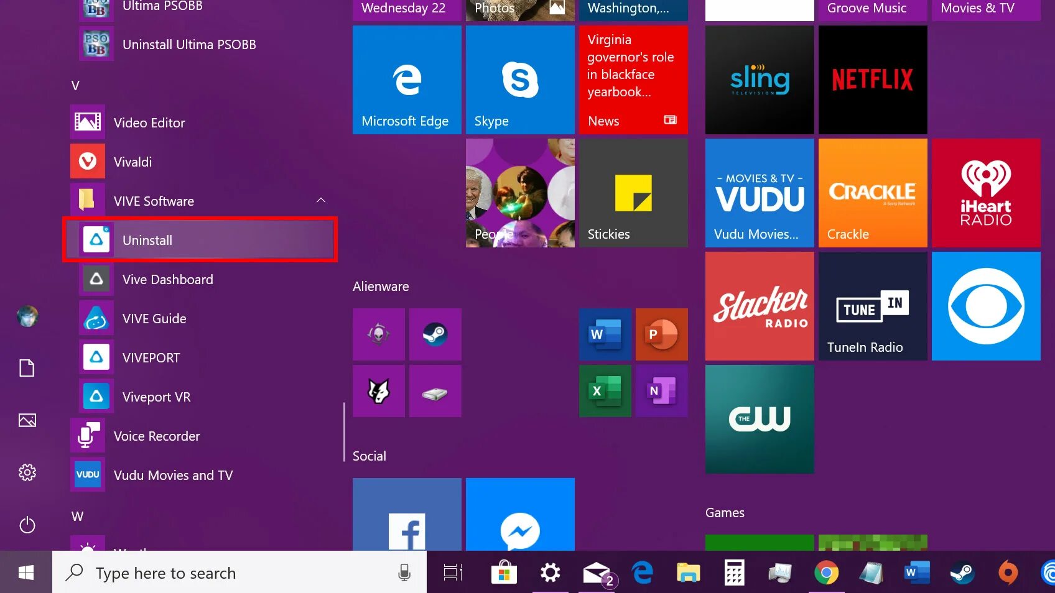Viewport: 1055px width, 593px height.
Task: Open the Crackle tile
Action: click(x=873, y=193)
